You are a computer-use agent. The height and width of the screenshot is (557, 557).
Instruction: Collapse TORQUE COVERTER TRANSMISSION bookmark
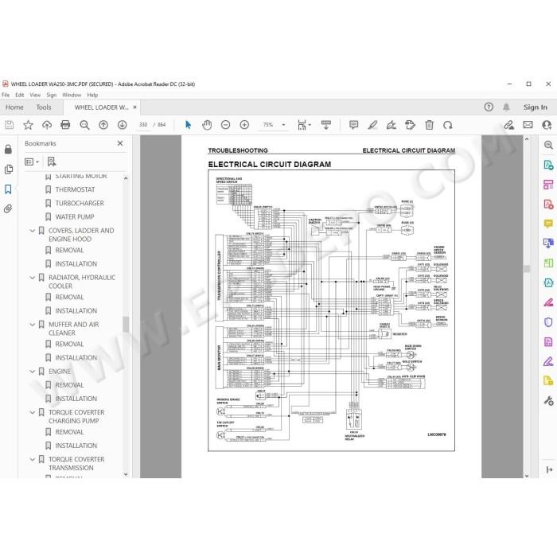tap(33, 459)
